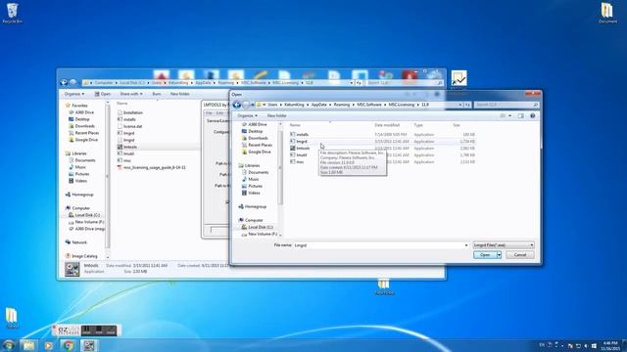The image size is (627, 352).
Task: Click the Cancel button in the dialog
Action: click(x=520, y=254)
